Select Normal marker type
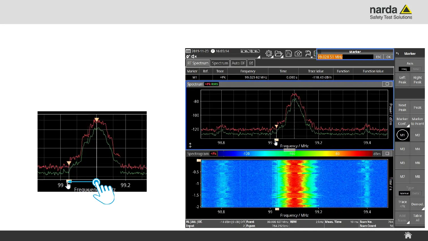This screenshot has width=428, height=241. [x=404, y=193]
